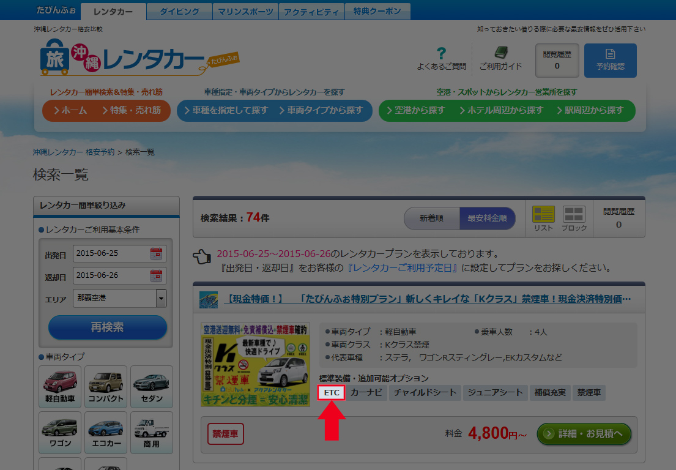676x470 pixels.
Task: Click the 検索結果：74件 result count
Action: click(235, 218)
